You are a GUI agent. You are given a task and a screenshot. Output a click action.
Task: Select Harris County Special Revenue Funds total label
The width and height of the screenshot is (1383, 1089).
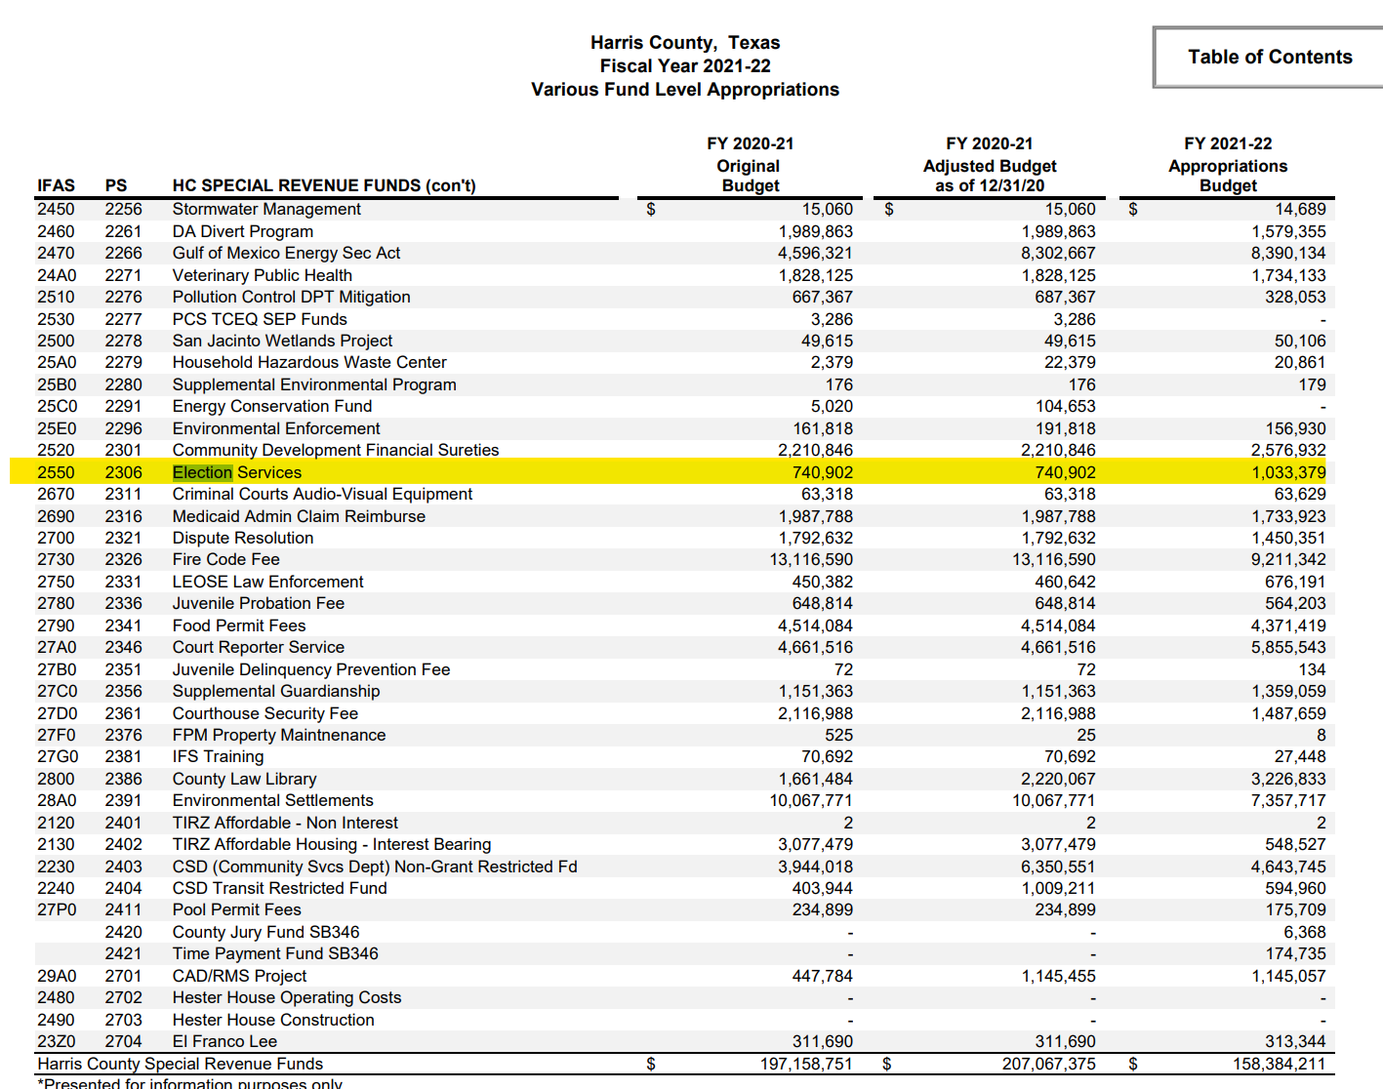(180, 1064)
